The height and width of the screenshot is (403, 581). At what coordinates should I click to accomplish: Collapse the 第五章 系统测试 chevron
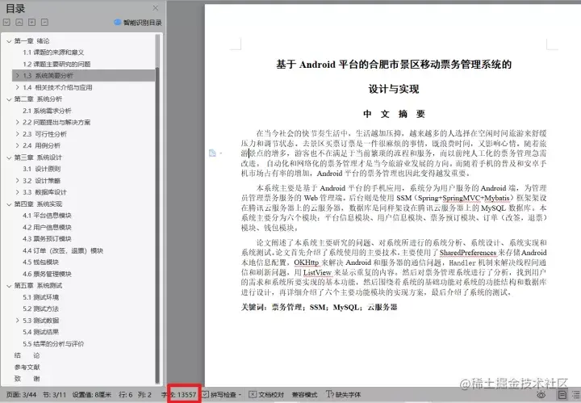coord(9,286)
